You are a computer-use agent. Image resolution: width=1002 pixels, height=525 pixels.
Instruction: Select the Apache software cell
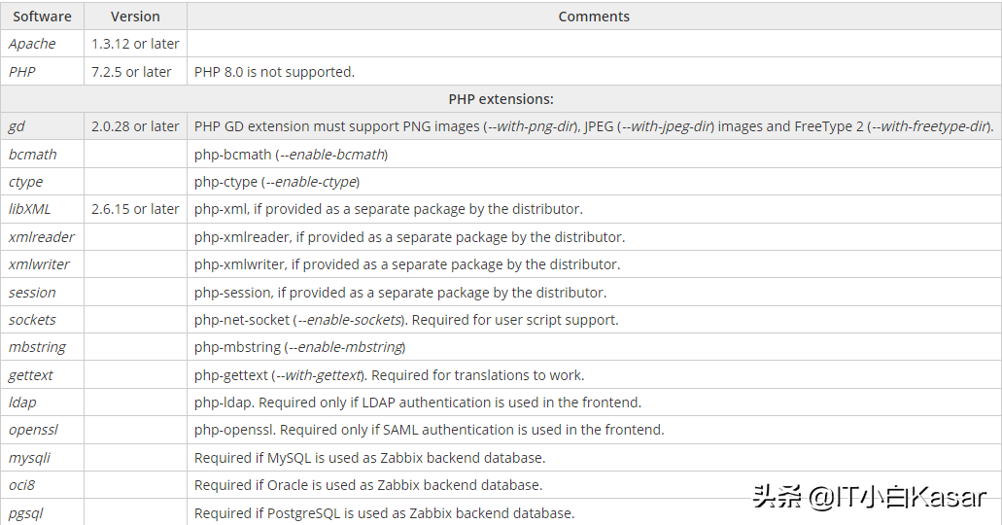(x=32, y=44)
